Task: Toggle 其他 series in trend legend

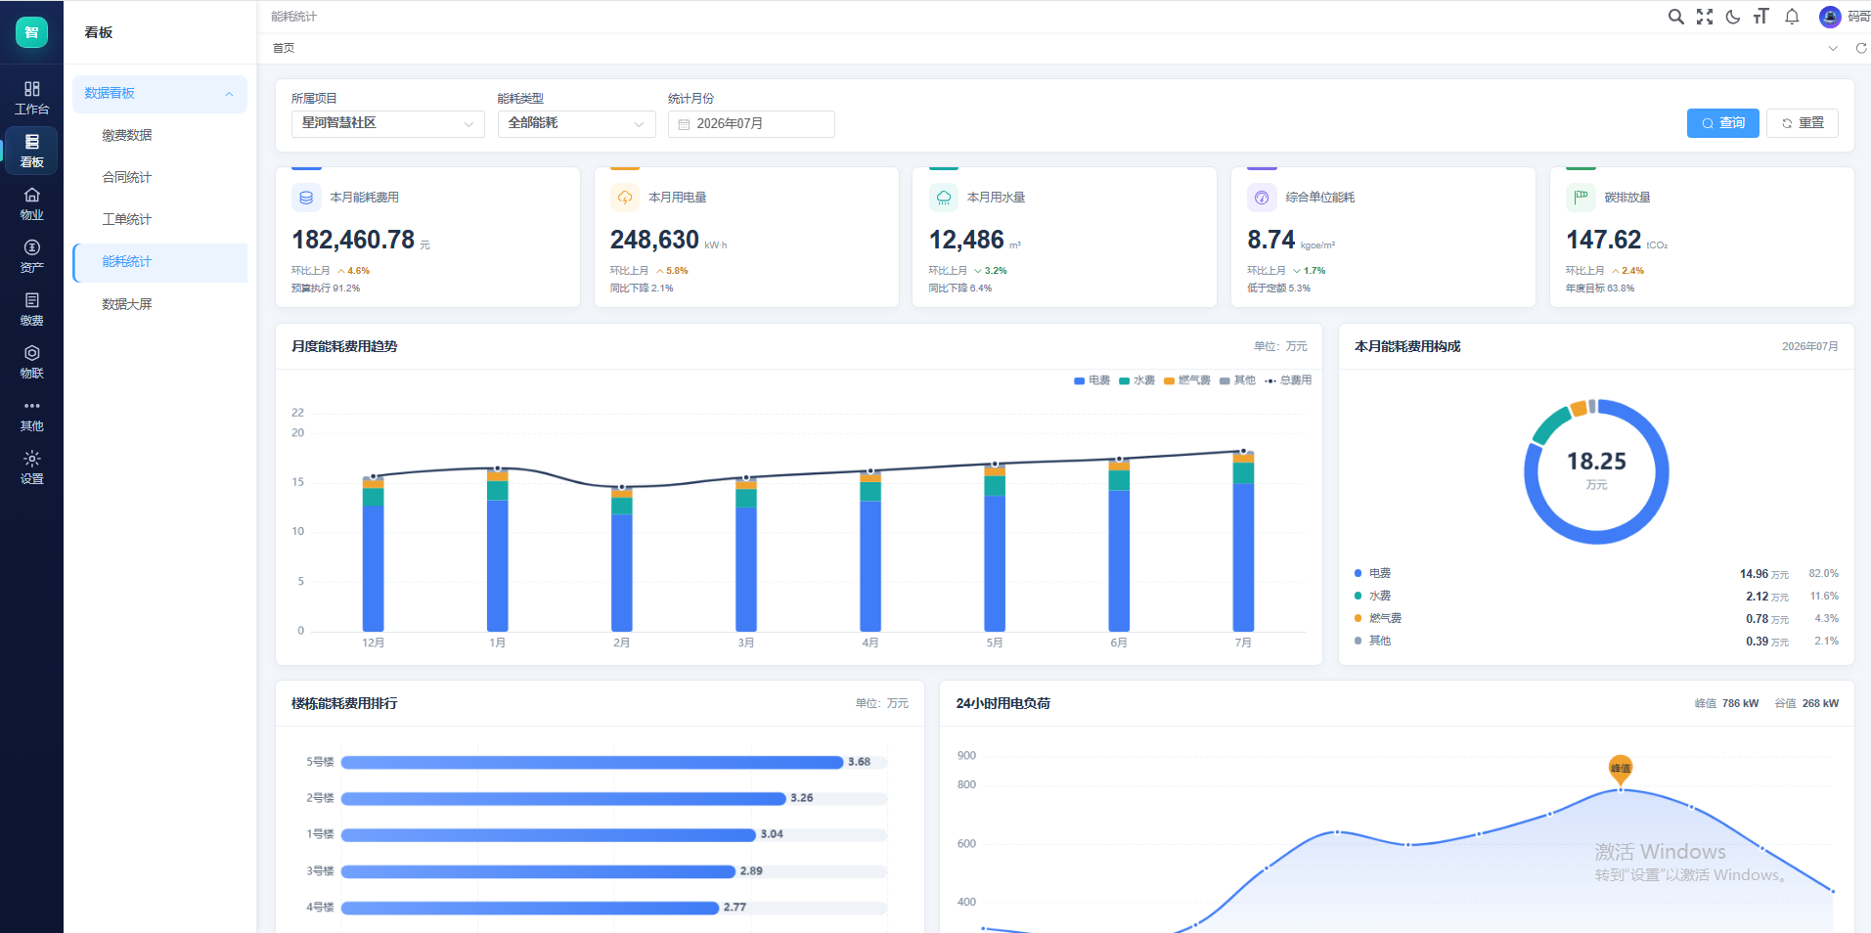Action: [1237, 380]
